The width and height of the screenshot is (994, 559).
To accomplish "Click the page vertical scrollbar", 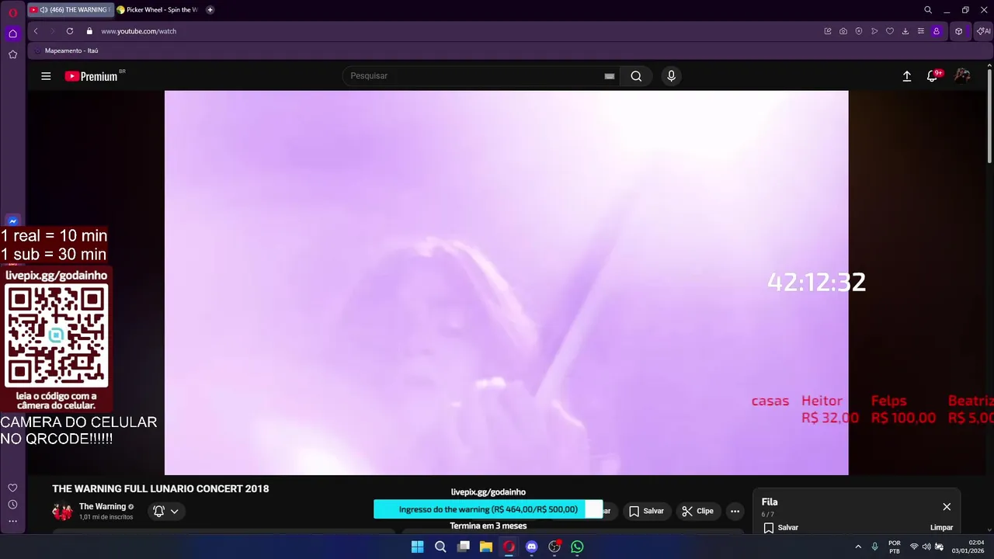I will pos(989,116).
